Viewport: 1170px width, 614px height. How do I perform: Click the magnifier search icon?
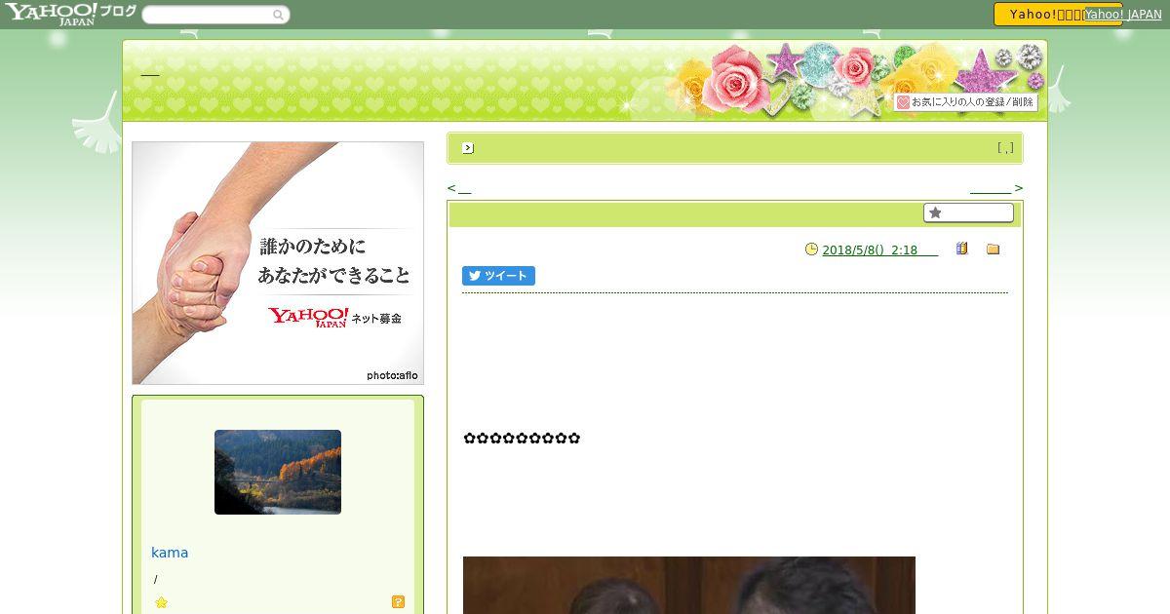tap(278, 15)
